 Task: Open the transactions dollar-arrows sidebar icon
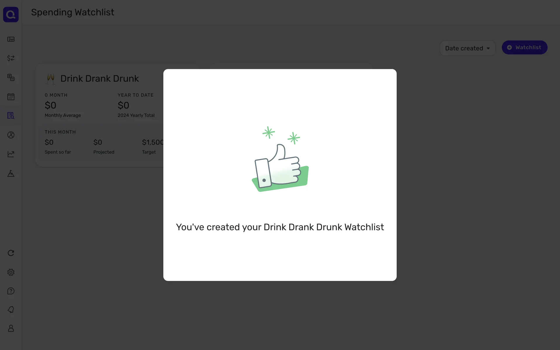click(11, 58)
